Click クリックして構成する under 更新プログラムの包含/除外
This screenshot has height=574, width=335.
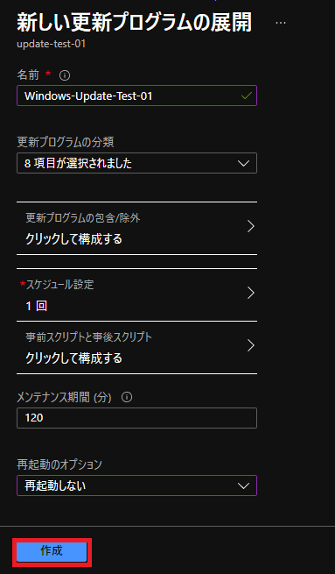tap(73, 239)
